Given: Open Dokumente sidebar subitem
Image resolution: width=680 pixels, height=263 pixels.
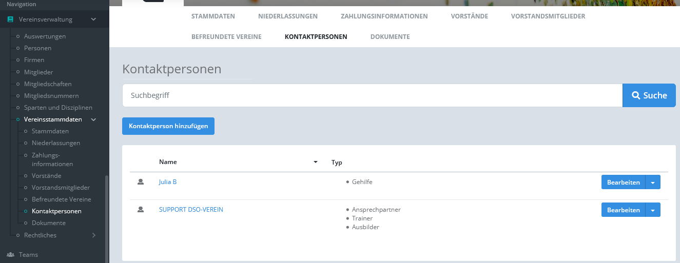Looking at the screenshot, I should (x=49, y=223).
